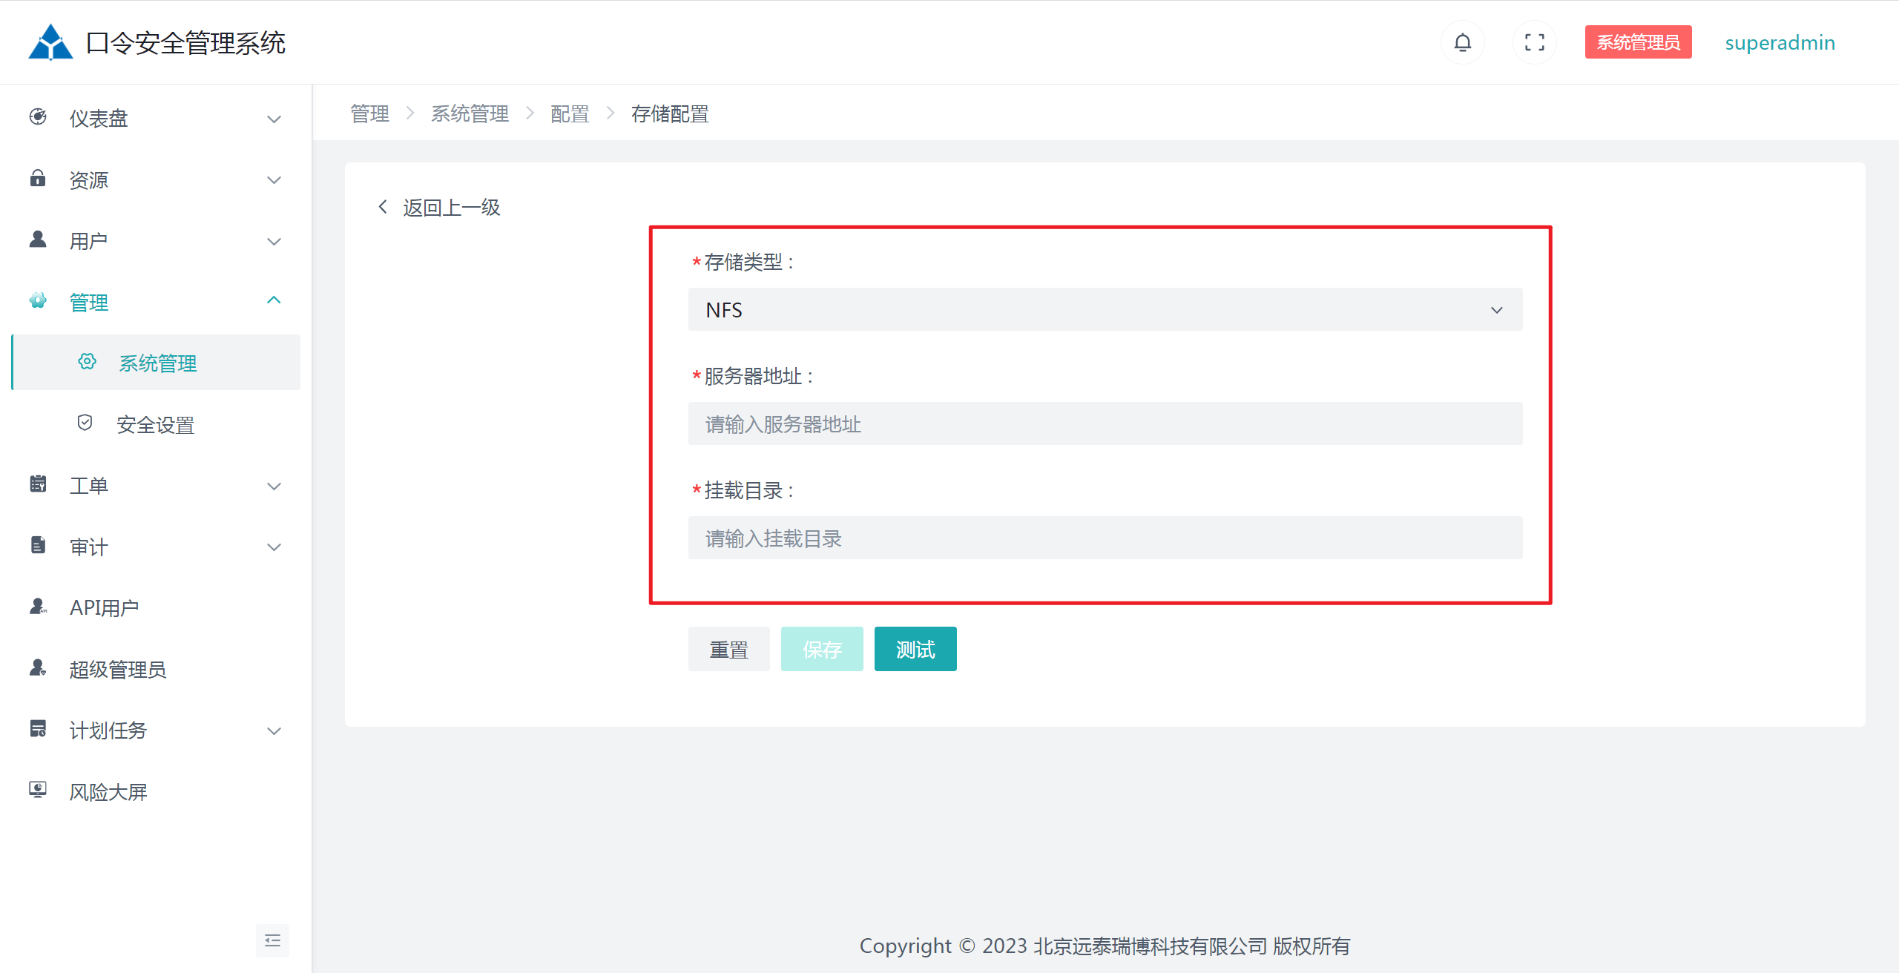The width and height of the screenshot is (1899, 973).
Task: Open the API用户 menu item
Action: [104, 607]
